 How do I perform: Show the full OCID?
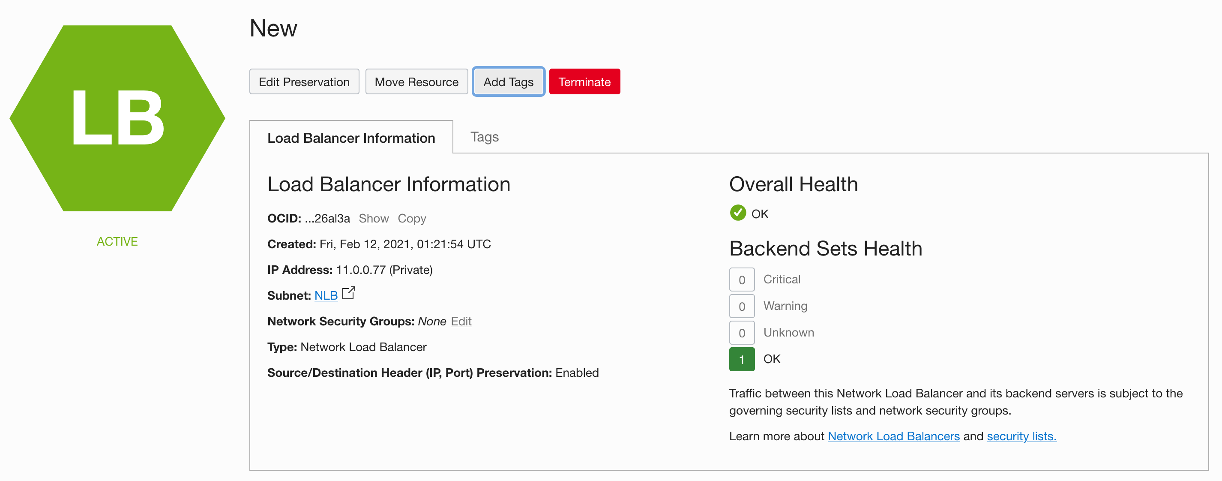[374, 218]
